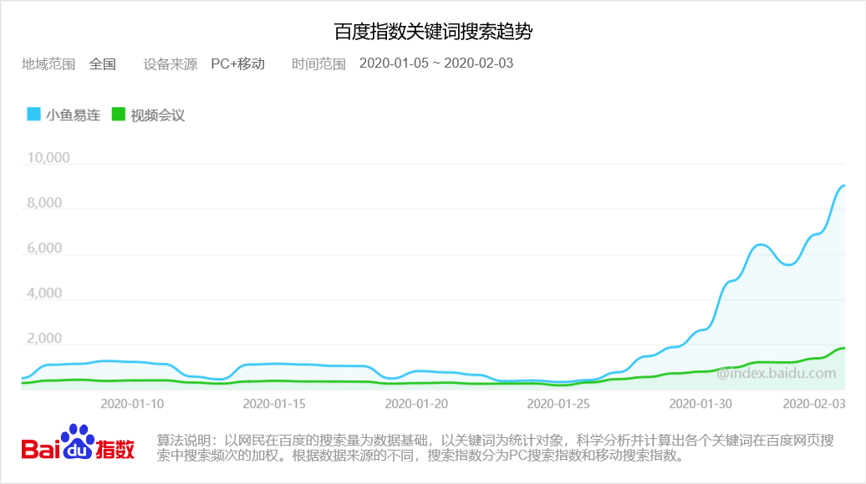Click the chart title 百度指数关键词搜索趋势

click(433, 32)
